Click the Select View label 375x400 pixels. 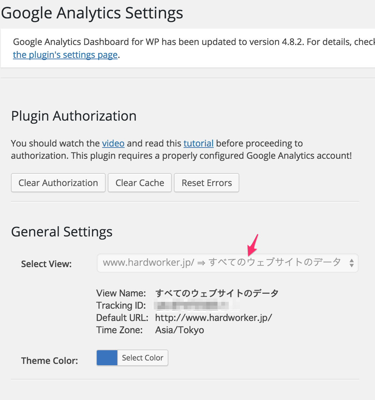click(x=46, y=264)
